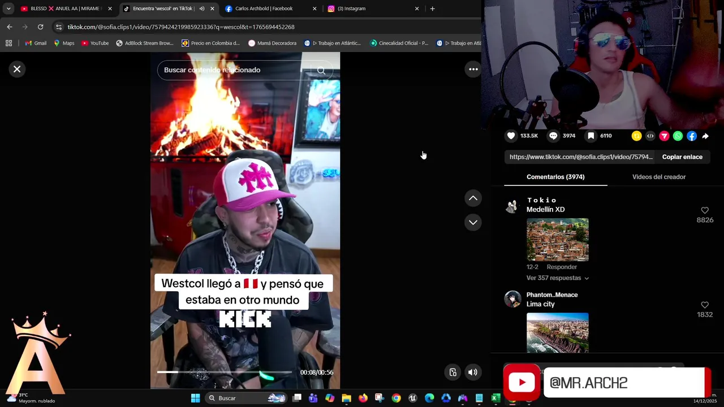Open Windows Start menu
724x407 pixels.
point(195,398)
